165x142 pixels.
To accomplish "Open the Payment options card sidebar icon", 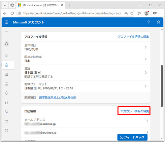I will (x=7, y=121).
